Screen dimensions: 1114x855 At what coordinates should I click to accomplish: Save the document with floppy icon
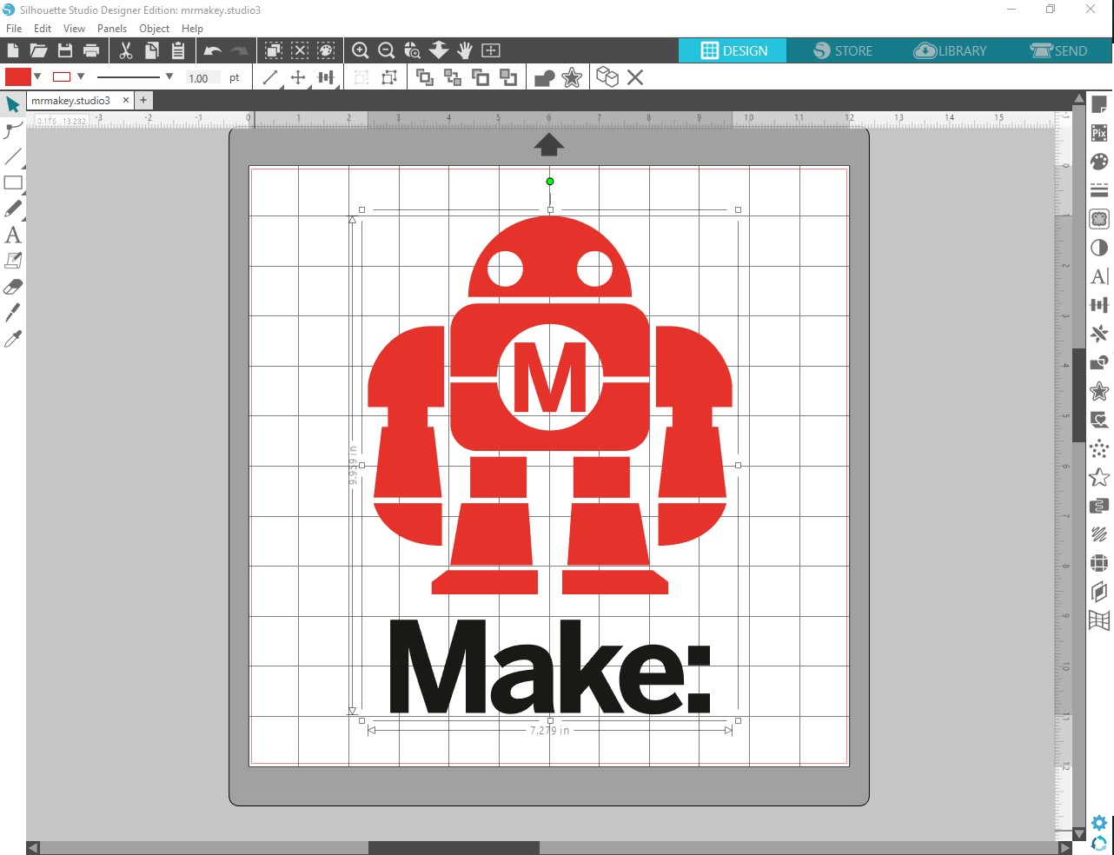pyautogui.click(x=65, y=50)
